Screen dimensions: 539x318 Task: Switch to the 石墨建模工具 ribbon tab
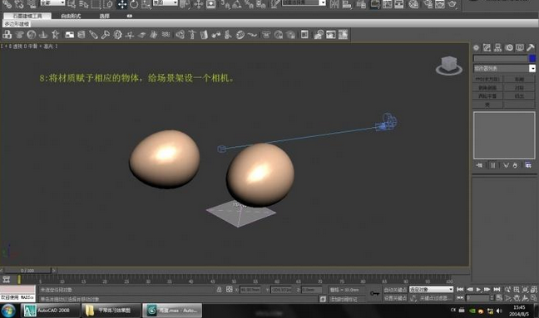27,16
